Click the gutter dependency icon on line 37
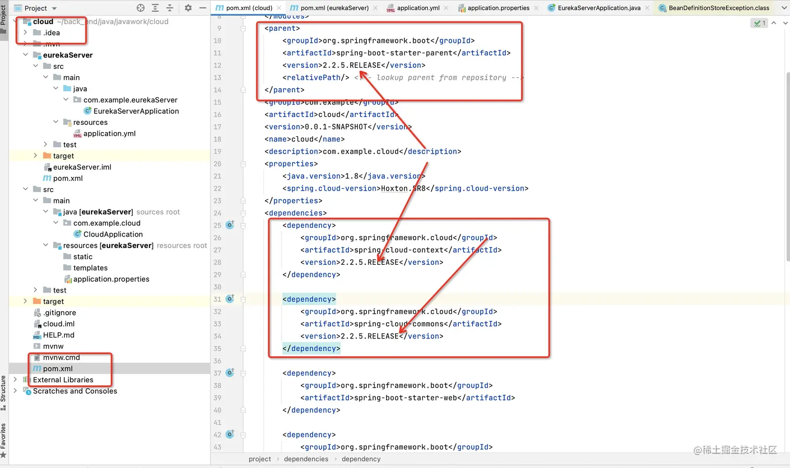The width and height of the screenshot is (790, 468). point(230,373)
